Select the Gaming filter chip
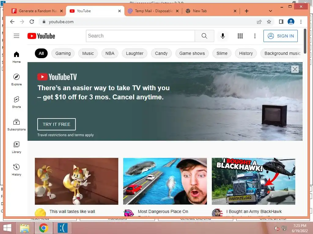Screen dimensions: 313x234 click(63, 53)
